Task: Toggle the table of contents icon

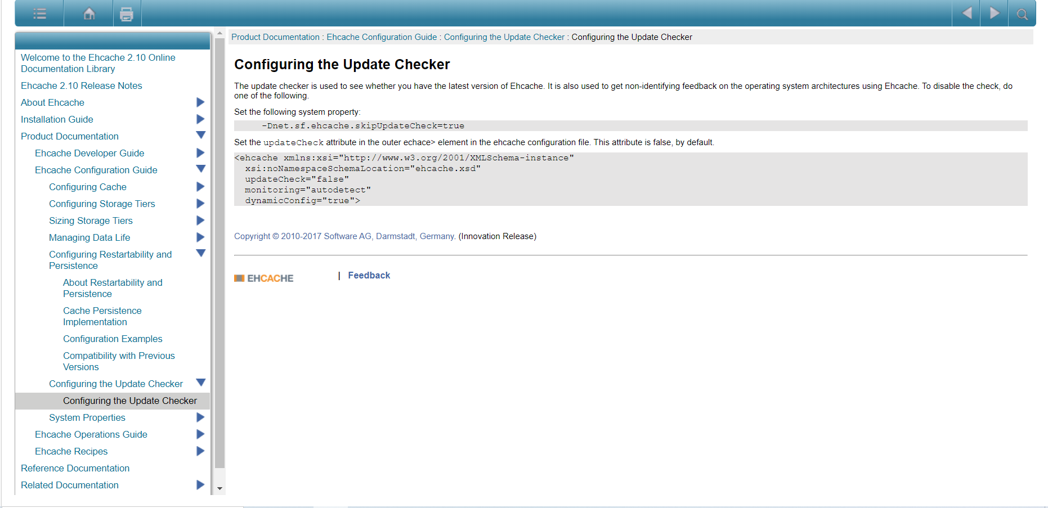Action: click(39, 14)
